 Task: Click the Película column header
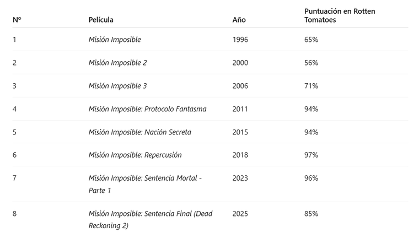point(101,20)
